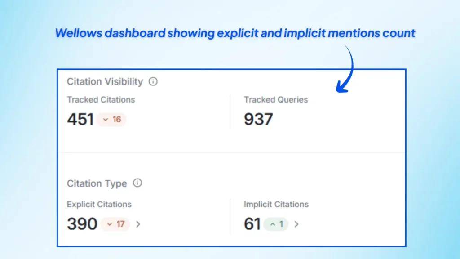Image resolution: width=460 pixels, height=259 pixels.
Task: Click the info circle in the Citation Visibility header
Action: pos(152,82)
